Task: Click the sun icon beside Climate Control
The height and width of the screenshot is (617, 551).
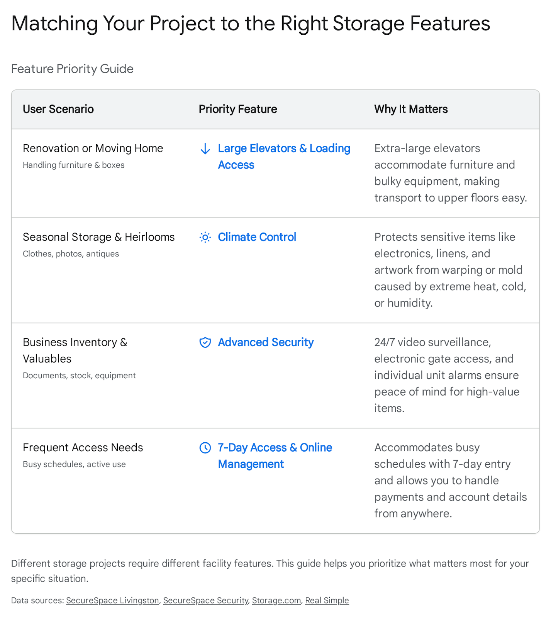Action: pos(205,237)
